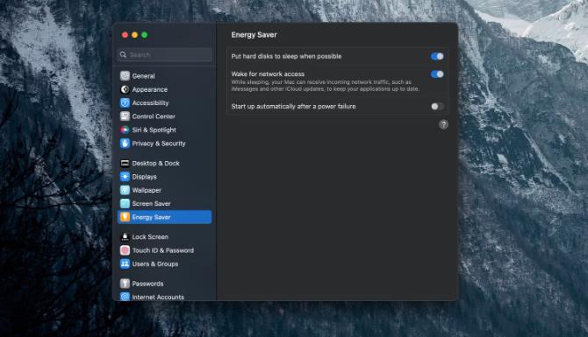Click inside the Search field
Viewport: 588px width, 337px height.
[164, 54]
